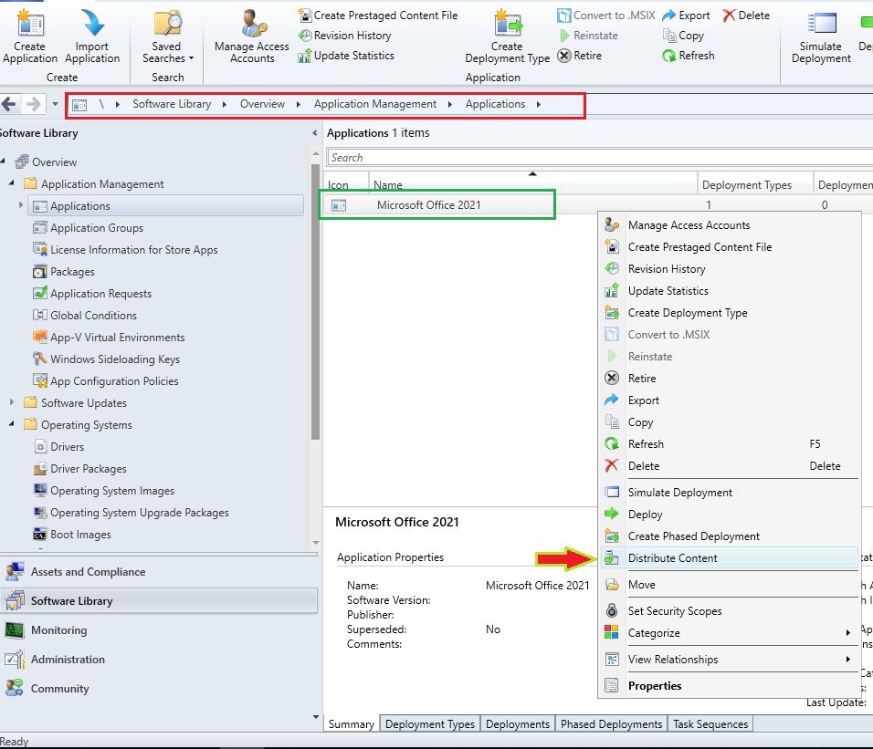
Task: Switch to the Phased Deployments tab
Action: [x=611, y=724]
